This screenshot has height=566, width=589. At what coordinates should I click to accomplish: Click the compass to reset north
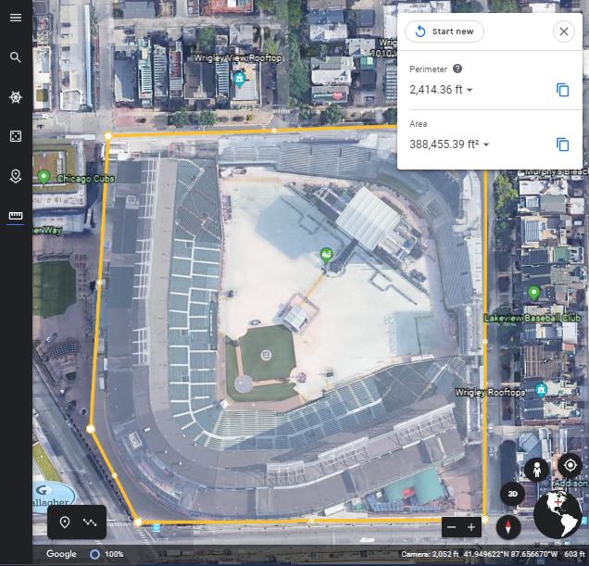click(508, 526)
